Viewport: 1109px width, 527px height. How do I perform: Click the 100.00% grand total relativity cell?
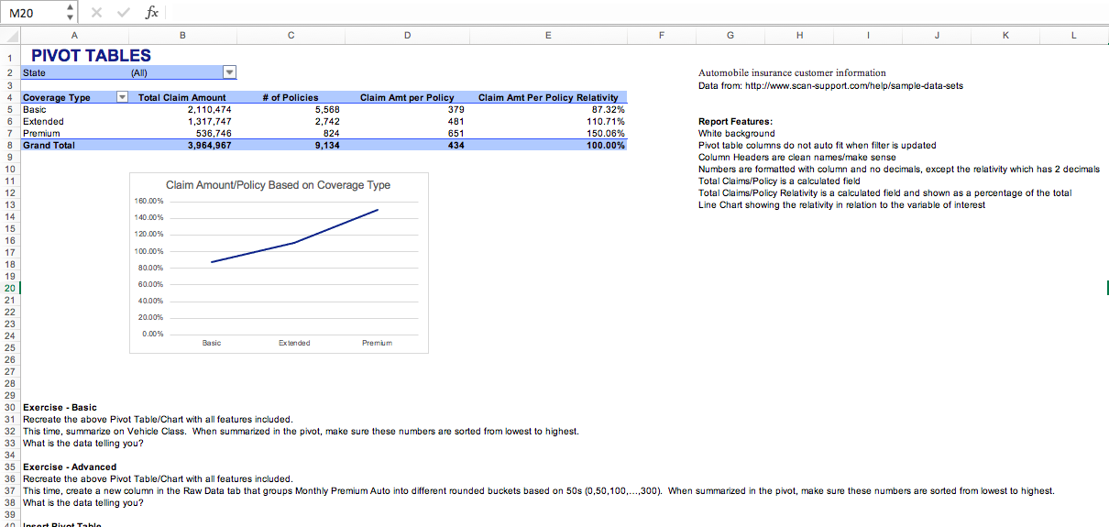(x=604, y=145)
